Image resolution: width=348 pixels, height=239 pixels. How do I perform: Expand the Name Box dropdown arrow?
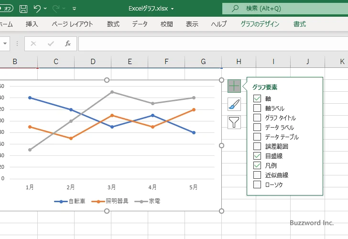click(5, 43)
